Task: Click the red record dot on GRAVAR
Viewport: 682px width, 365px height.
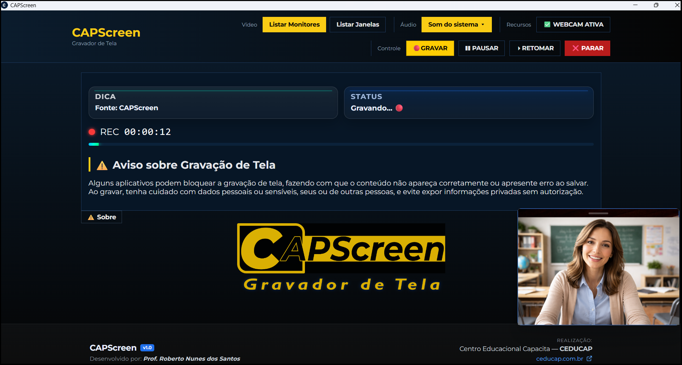Action: click(x=417, y=48)
